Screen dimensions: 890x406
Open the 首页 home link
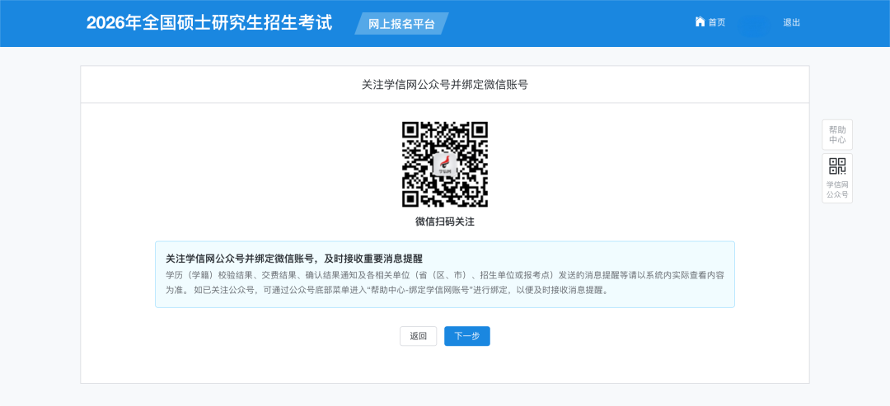pos(716,22)
